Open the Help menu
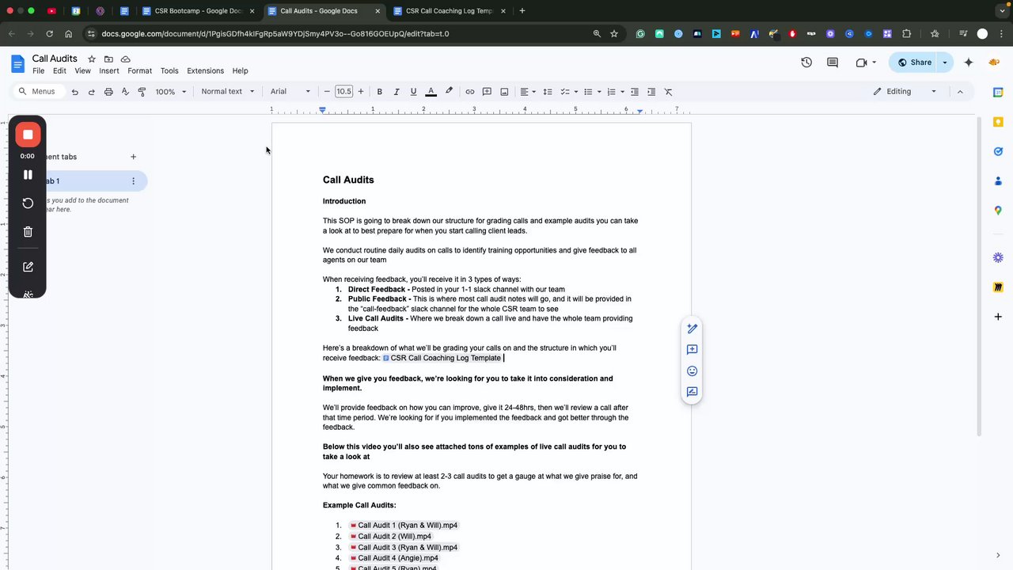1013x570 pixels. [x=240, y=71]
